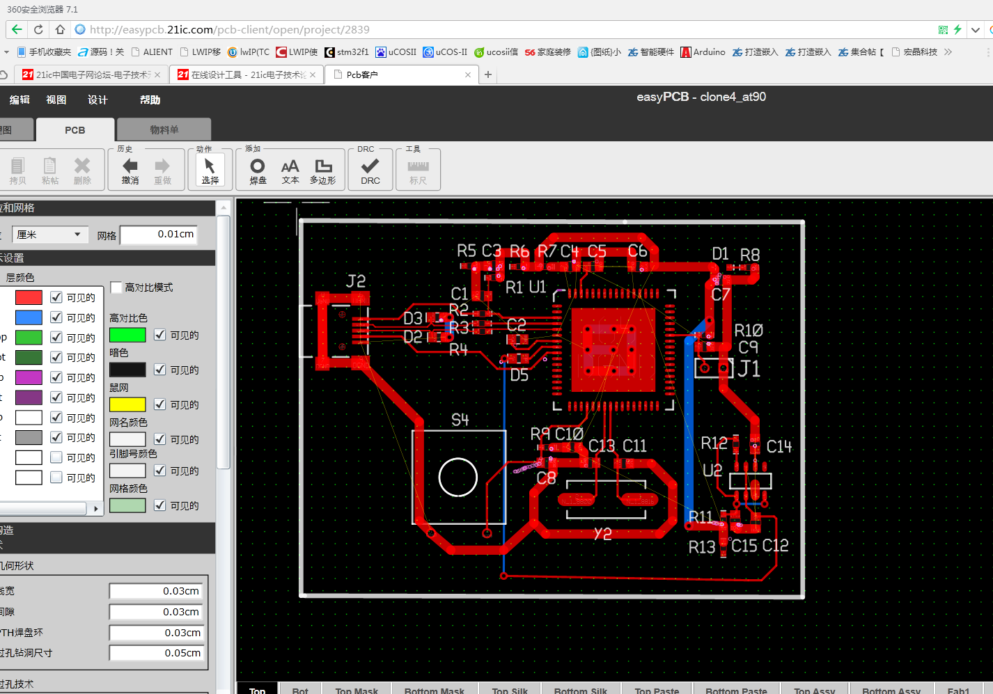Open the 设计 menu
This screenshot has width=993, height=694.
pyautogui.click(x=97, y=100)
